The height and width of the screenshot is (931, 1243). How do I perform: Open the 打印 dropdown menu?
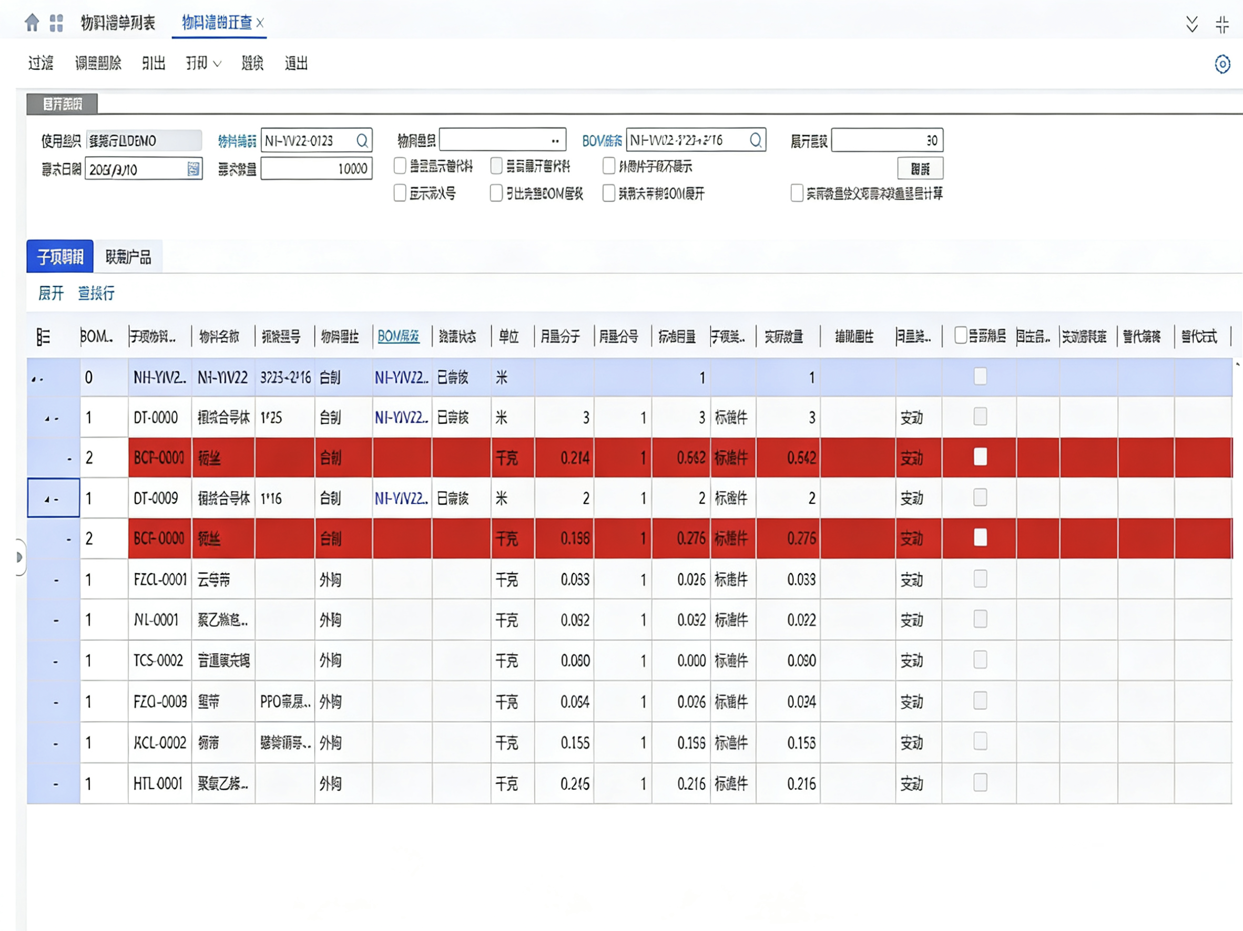point(203,64)
